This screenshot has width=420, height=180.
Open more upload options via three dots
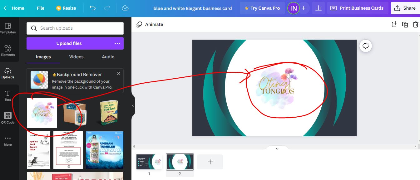click(x=117, y=43)
